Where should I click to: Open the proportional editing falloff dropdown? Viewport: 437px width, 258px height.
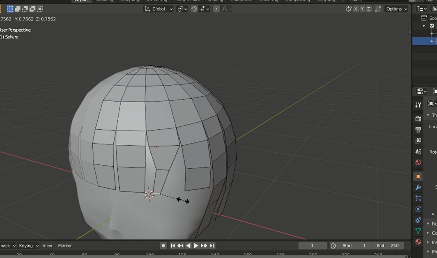coord(227,9)
